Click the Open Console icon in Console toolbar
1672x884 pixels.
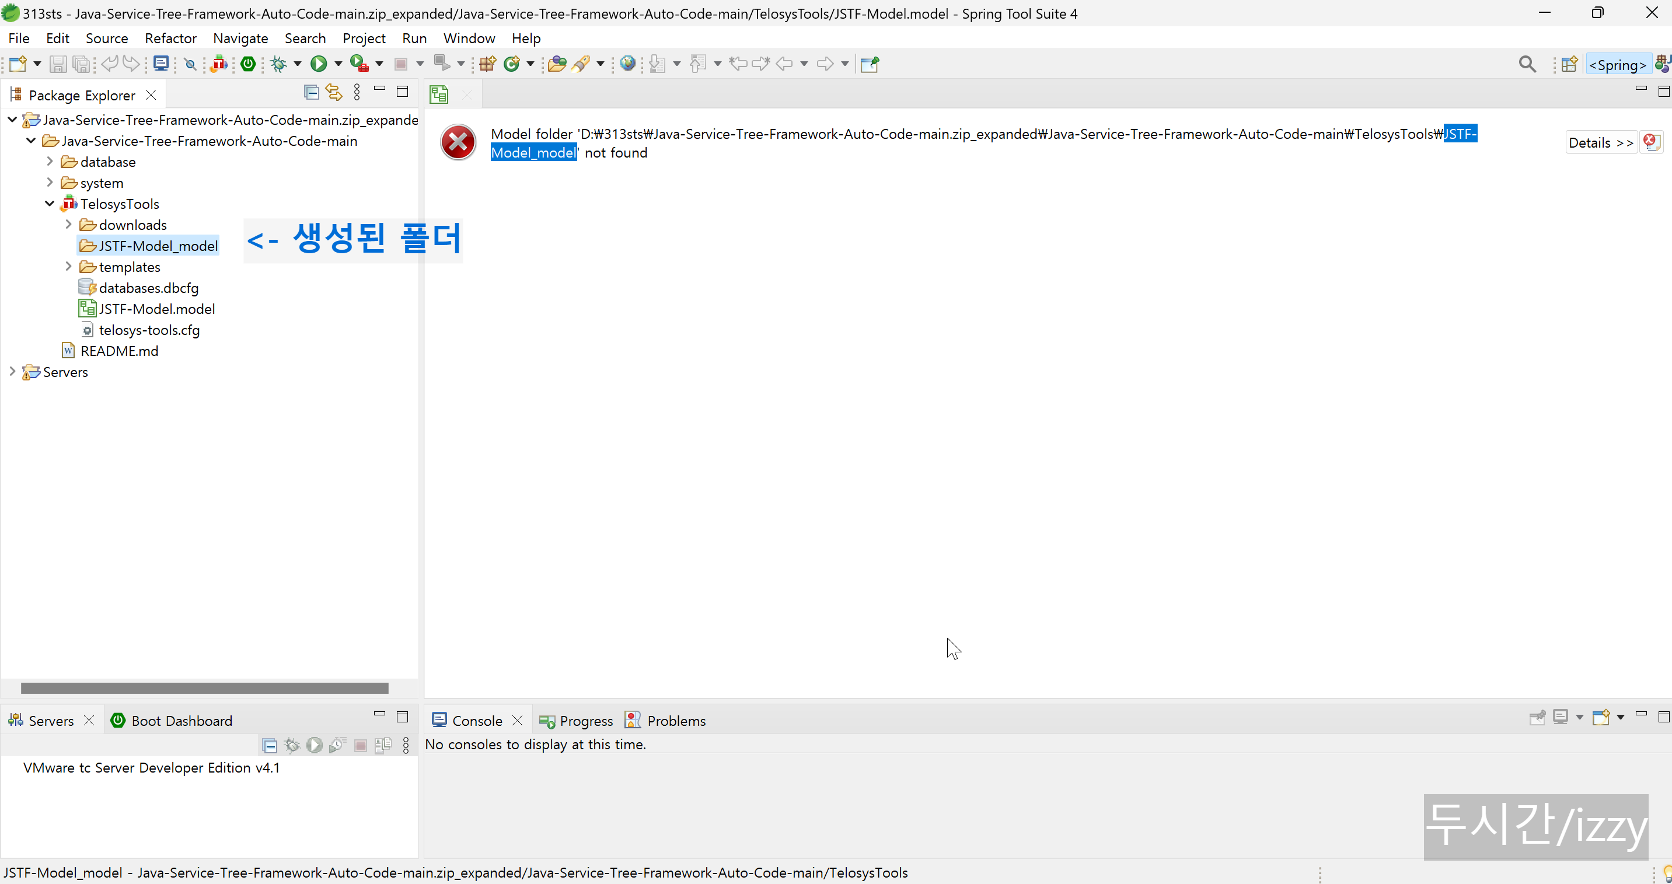click(1601, 717)
